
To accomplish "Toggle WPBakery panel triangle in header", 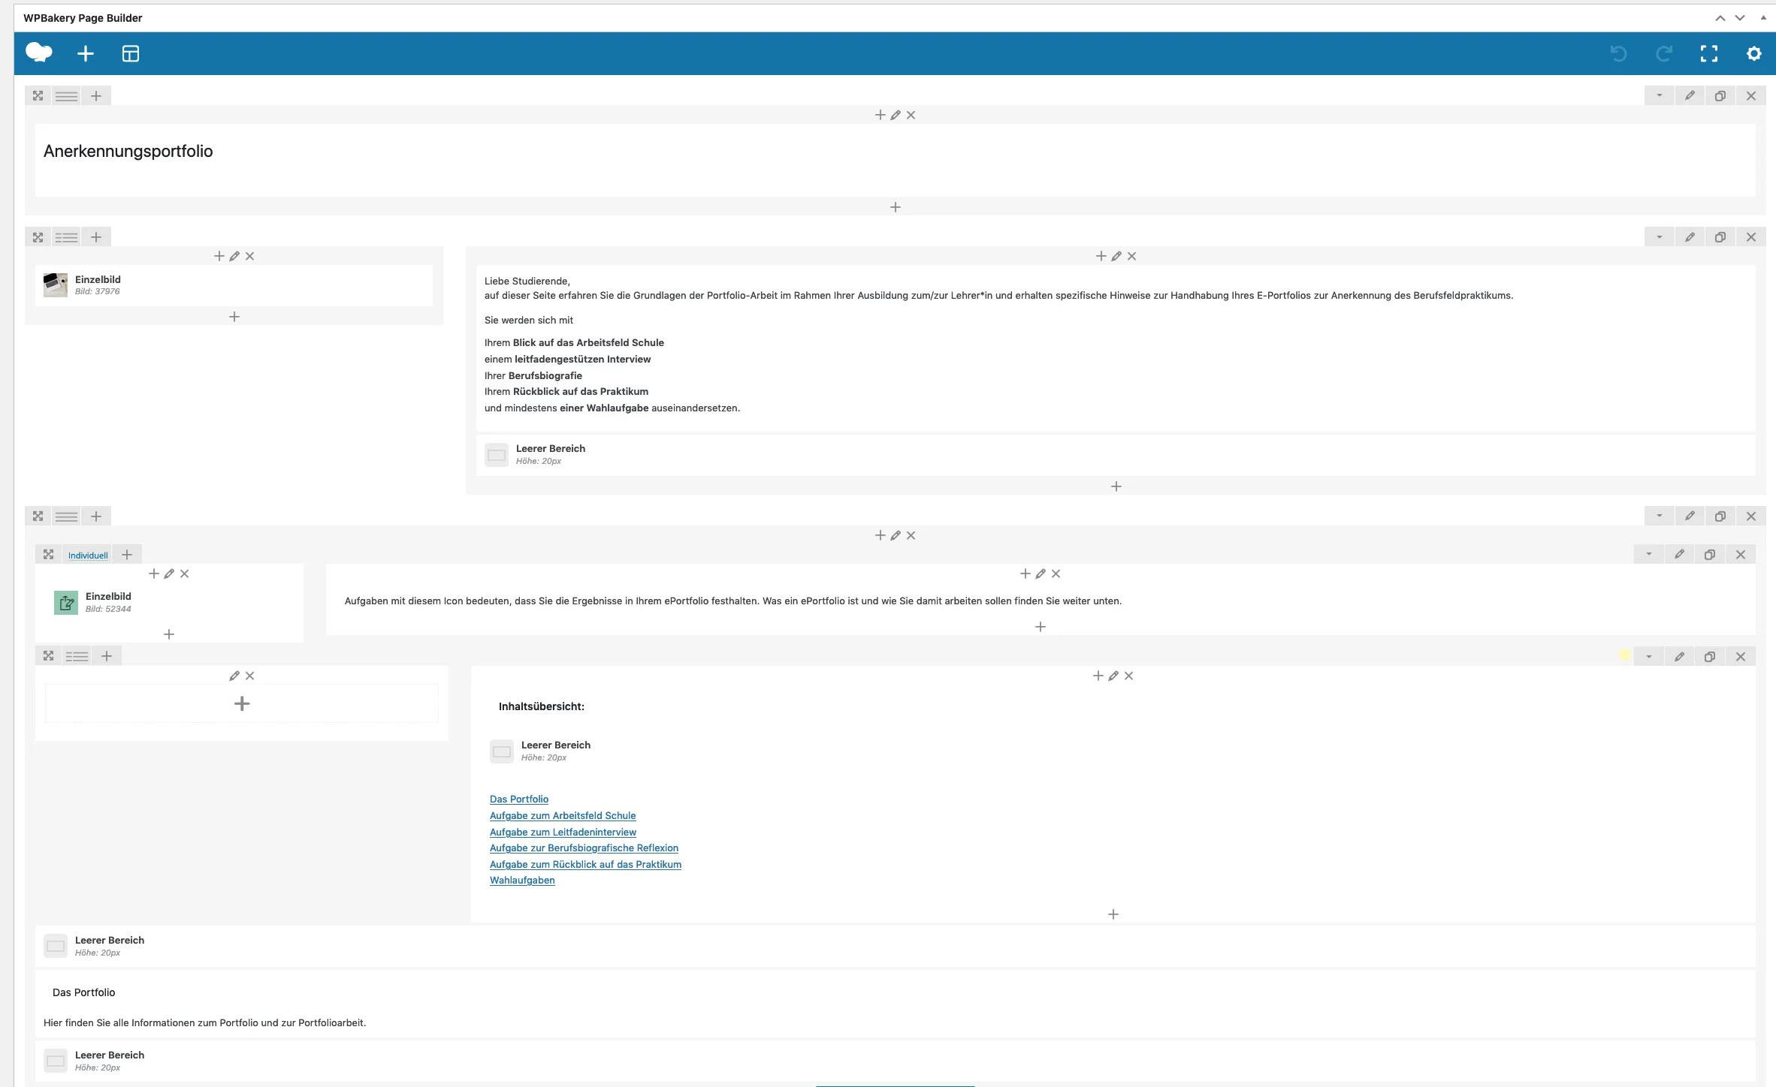I will click(1763, 17).
